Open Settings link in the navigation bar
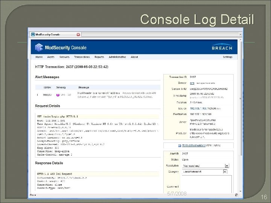Screen dimensions: 271x203 coord(228,57)
